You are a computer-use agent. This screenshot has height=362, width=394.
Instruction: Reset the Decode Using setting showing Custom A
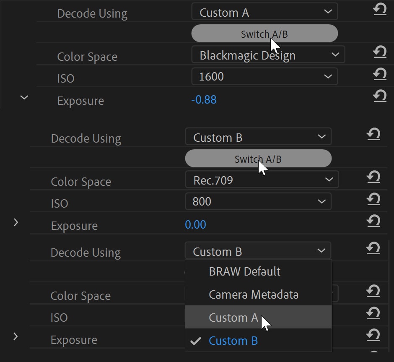379,10
